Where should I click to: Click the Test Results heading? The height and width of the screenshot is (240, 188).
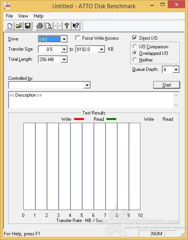pos(94,113)
